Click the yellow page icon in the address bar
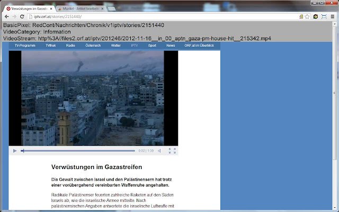Screen dimensions: 339x212 click(x=301, y=16)
